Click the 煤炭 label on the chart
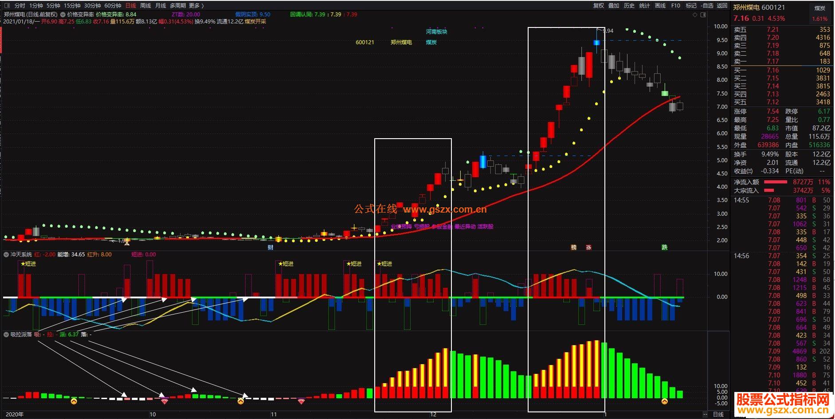 pyautogui.click(x=431, y=43)
